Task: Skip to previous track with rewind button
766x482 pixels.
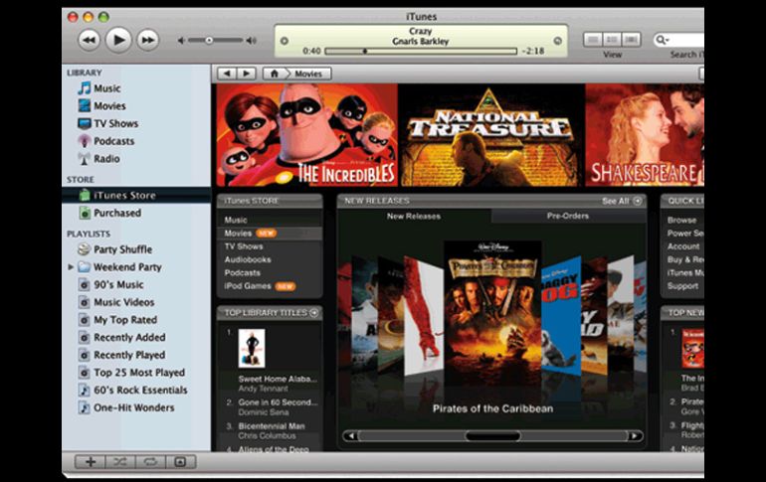Action: [89, 40]
